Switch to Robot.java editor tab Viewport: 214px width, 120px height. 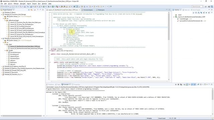[101, 10]
